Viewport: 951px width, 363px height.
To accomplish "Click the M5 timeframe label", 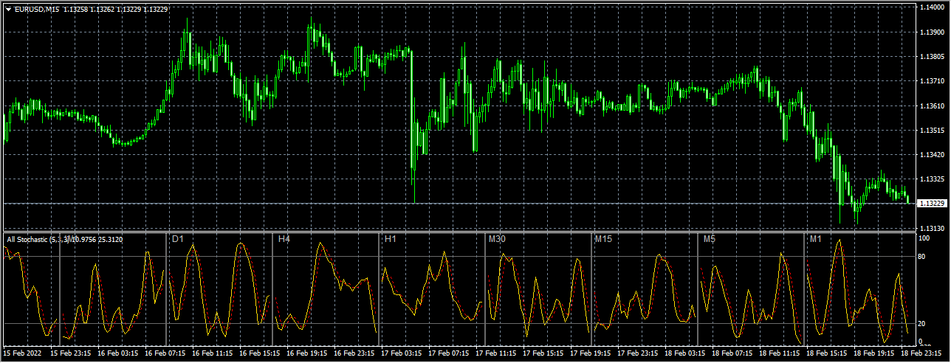I will (709, 239).
